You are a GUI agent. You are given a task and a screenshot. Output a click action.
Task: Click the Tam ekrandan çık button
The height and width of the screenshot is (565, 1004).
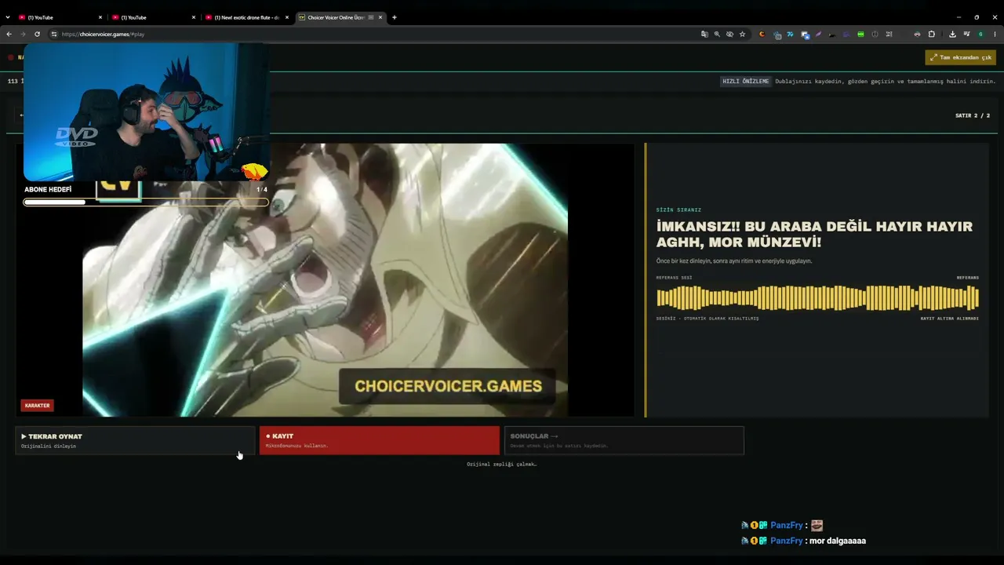[960, 57]
